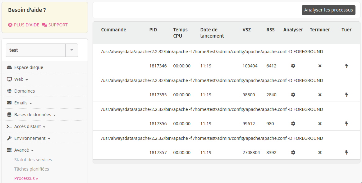Open the envelope icon beside Emails
This screenshot has width=362, height=183.
(x=9, y=103)
